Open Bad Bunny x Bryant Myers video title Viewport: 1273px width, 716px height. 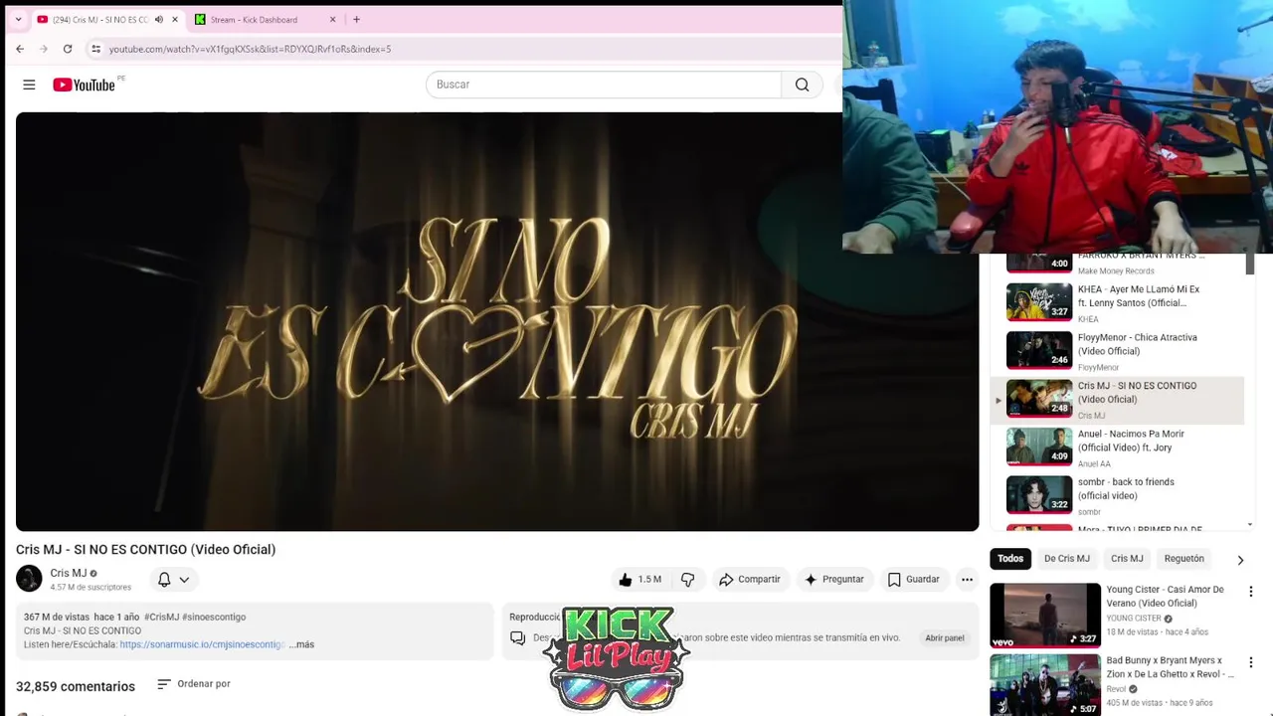point(1170,667)
